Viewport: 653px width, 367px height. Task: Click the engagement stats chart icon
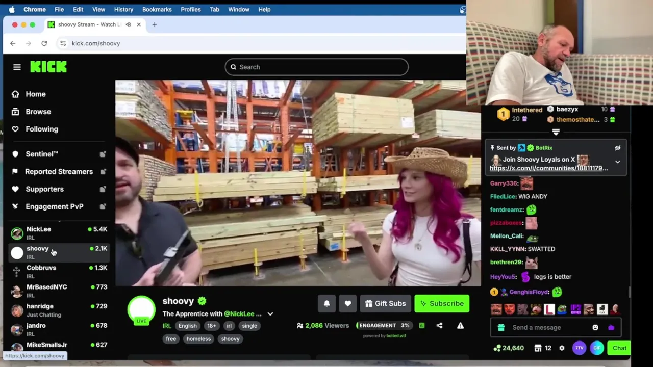coord(422,325)
